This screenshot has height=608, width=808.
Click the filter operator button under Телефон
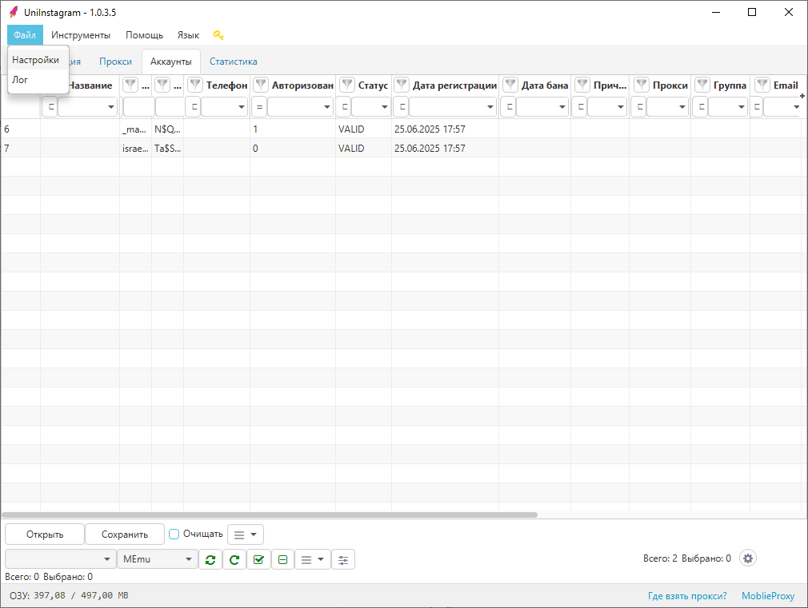click(194, 107)
